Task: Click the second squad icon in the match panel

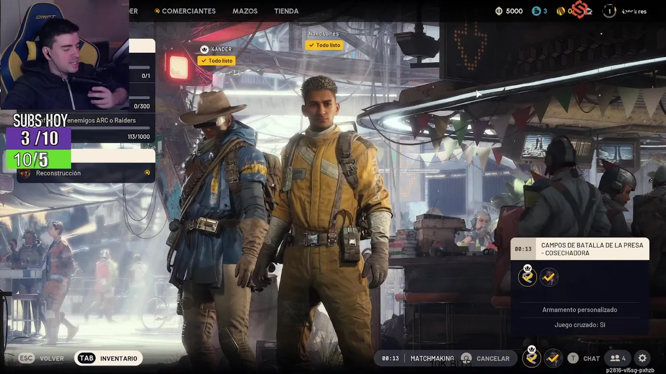Action: (549, 277)
